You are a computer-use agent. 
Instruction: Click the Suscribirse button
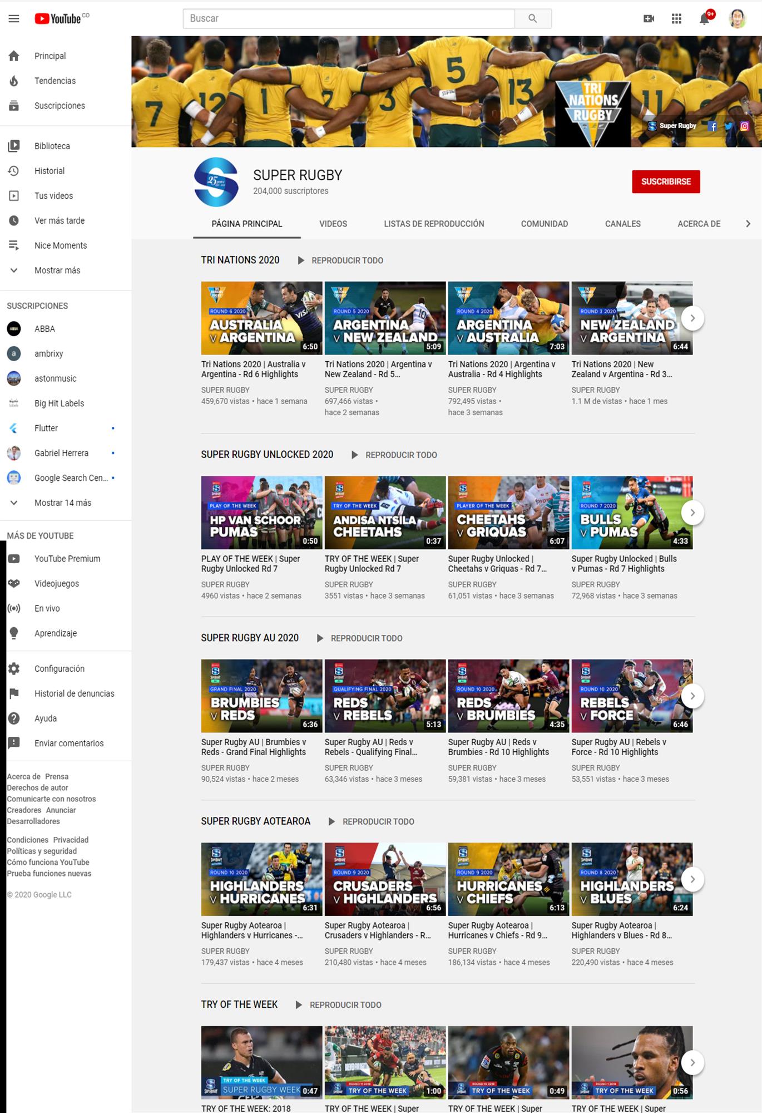(666, 182)
